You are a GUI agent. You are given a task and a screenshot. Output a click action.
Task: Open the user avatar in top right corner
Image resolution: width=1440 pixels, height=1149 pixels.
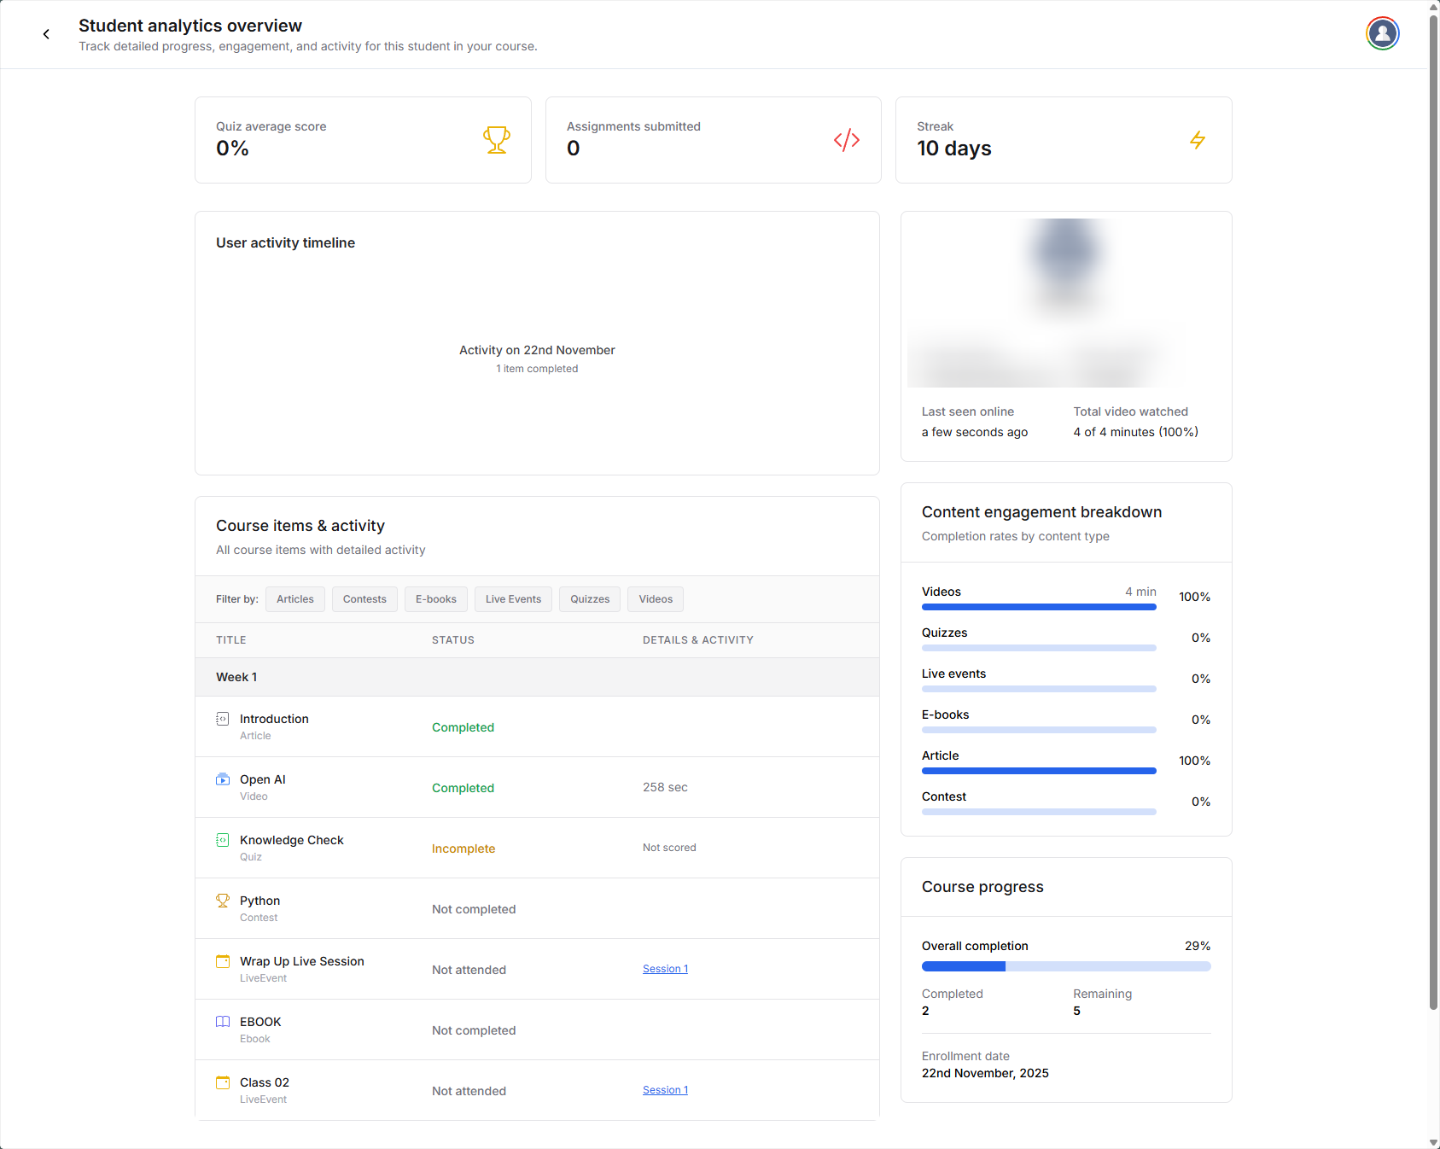1382,33
